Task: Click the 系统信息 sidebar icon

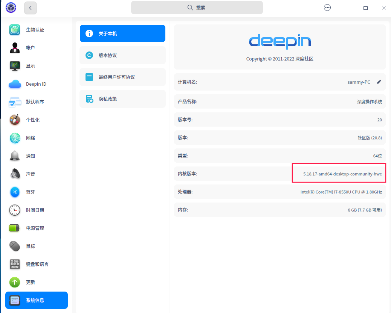Action: click(x=15, y=300)
